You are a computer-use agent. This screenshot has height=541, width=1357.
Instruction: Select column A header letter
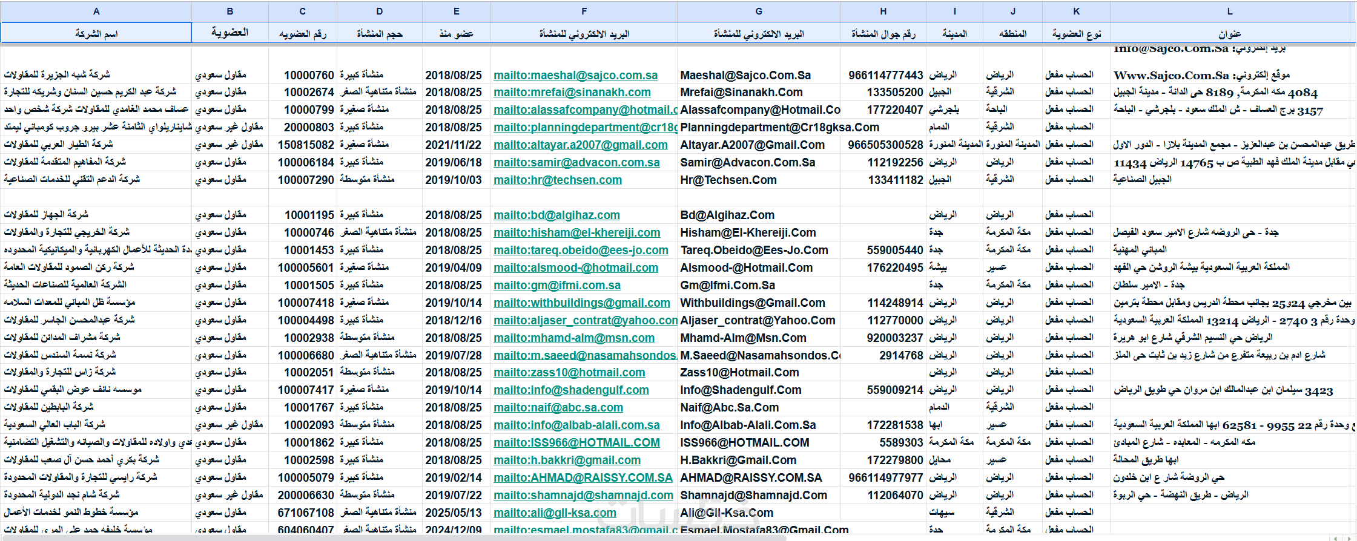[96, 11]
